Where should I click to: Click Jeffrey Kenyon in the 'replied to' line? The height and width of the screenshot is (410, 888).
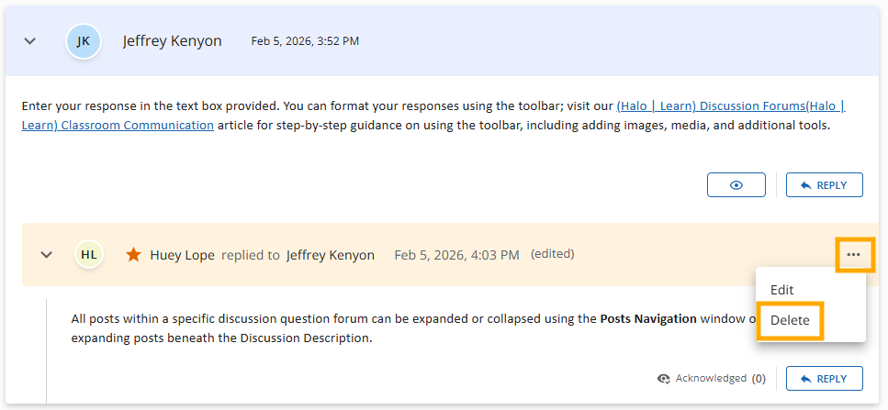coord(331,255)
